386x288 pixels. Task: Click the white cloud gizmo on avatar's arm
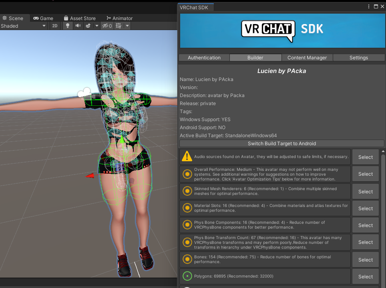[84, 93]
